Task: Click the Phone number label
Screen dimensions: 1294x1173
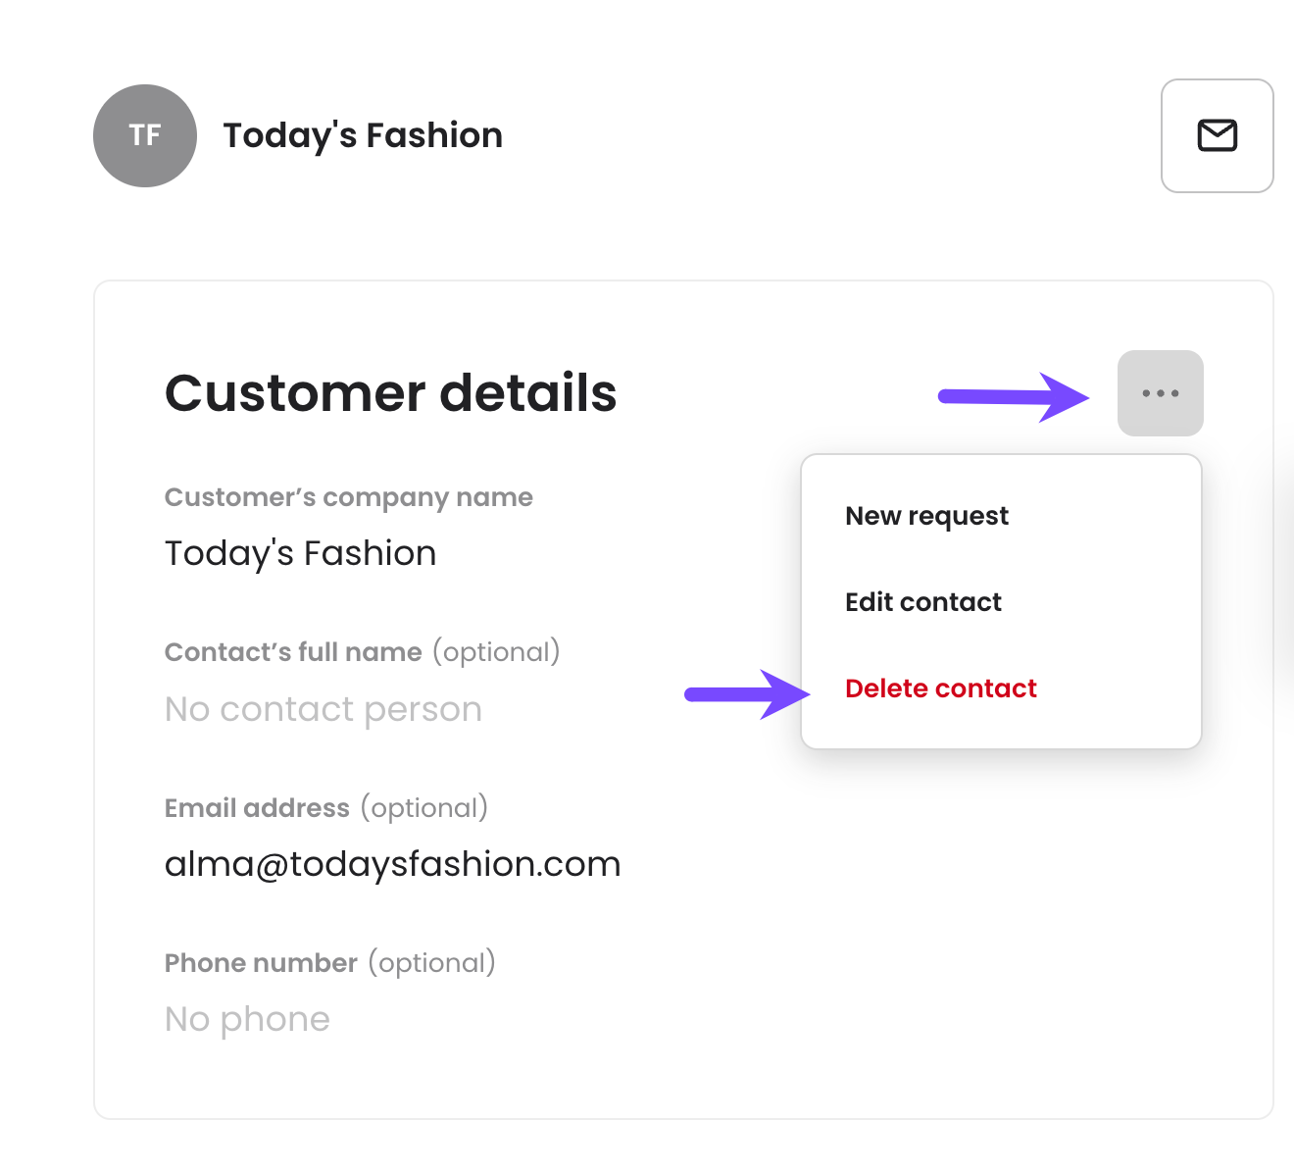Action: [261, 963]
